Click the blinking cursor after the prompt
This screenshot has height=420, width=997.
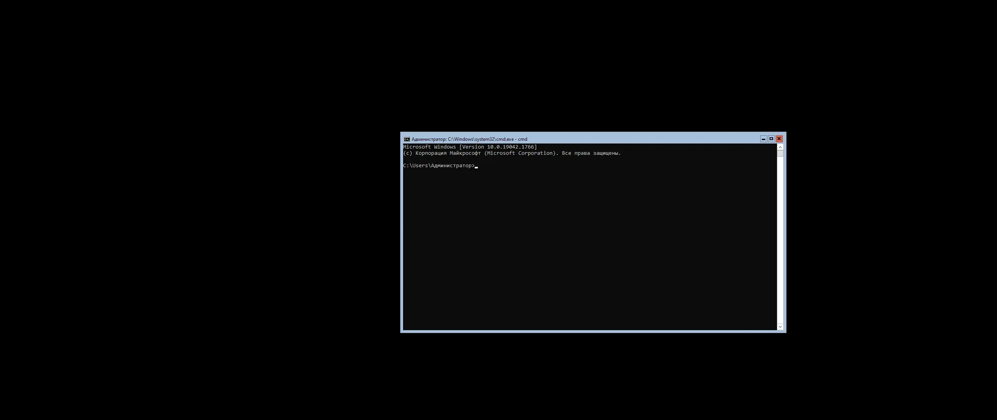pyautogui.click(x=476, y=167)
